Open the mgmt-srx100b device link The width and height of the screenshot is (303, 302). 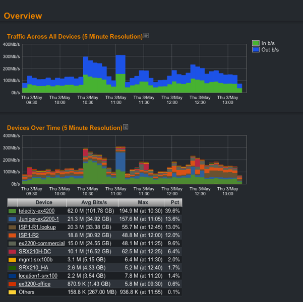(x=35, y=259)
